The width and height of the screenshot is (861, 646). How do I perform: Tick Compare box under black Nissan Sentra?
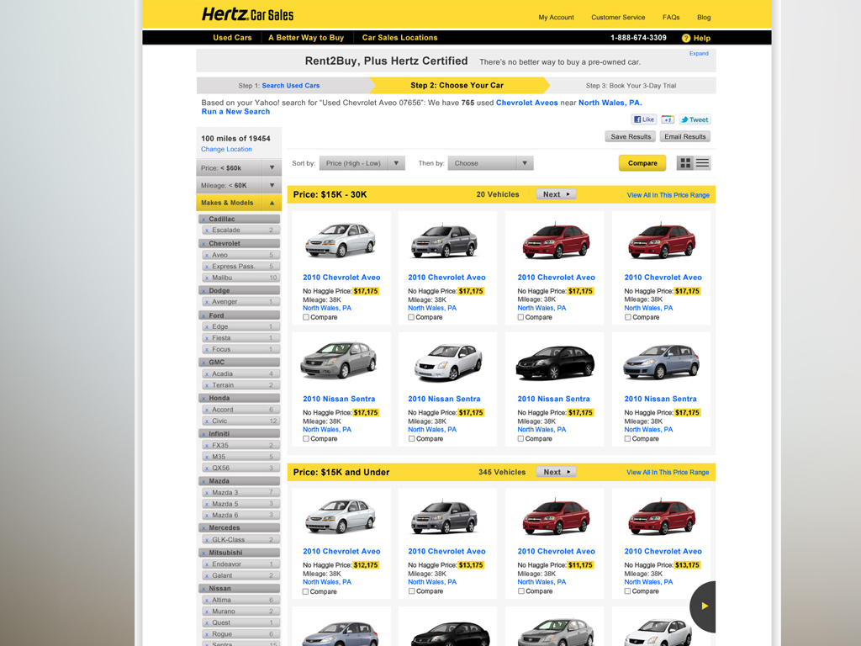click(520, 438)
